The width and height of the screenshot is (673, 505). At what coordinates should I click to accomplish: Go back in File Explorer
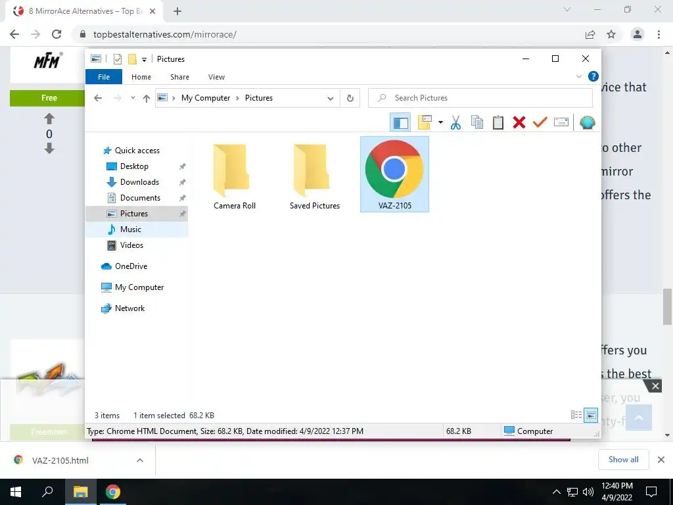[x=98, y=98]
